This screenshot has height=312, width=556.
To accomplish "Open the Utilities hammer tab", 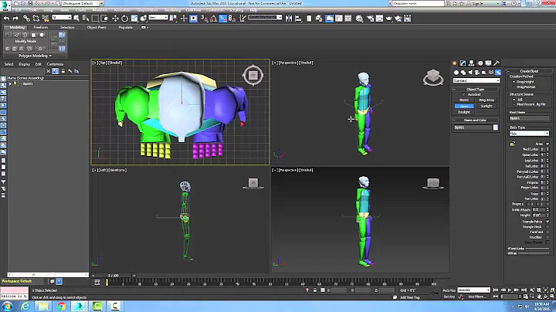I will point(497,63).
